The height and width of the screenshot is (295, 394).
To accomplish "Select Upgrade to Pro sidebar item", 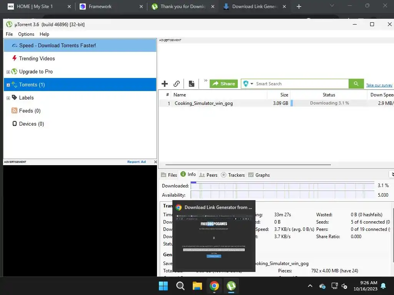I will pos(36,72).
